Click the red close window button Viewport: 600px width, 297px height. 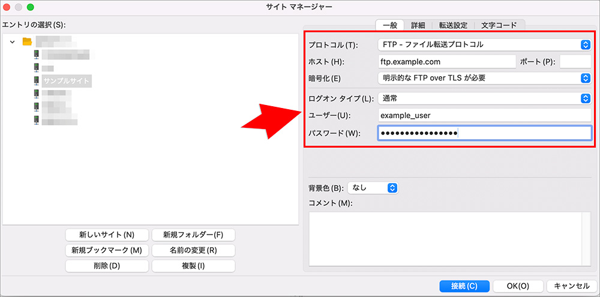click(7, 7)
